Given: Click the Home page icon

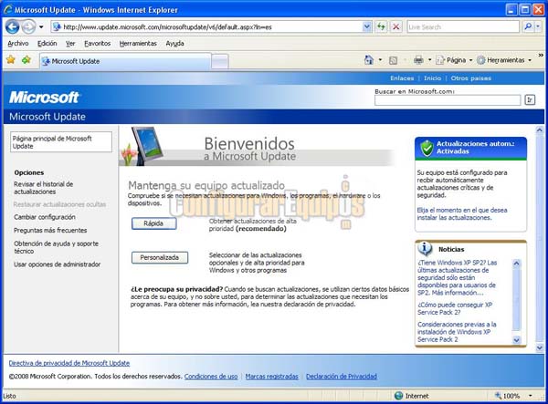Looking at the screenshot, I should [369, 60].
